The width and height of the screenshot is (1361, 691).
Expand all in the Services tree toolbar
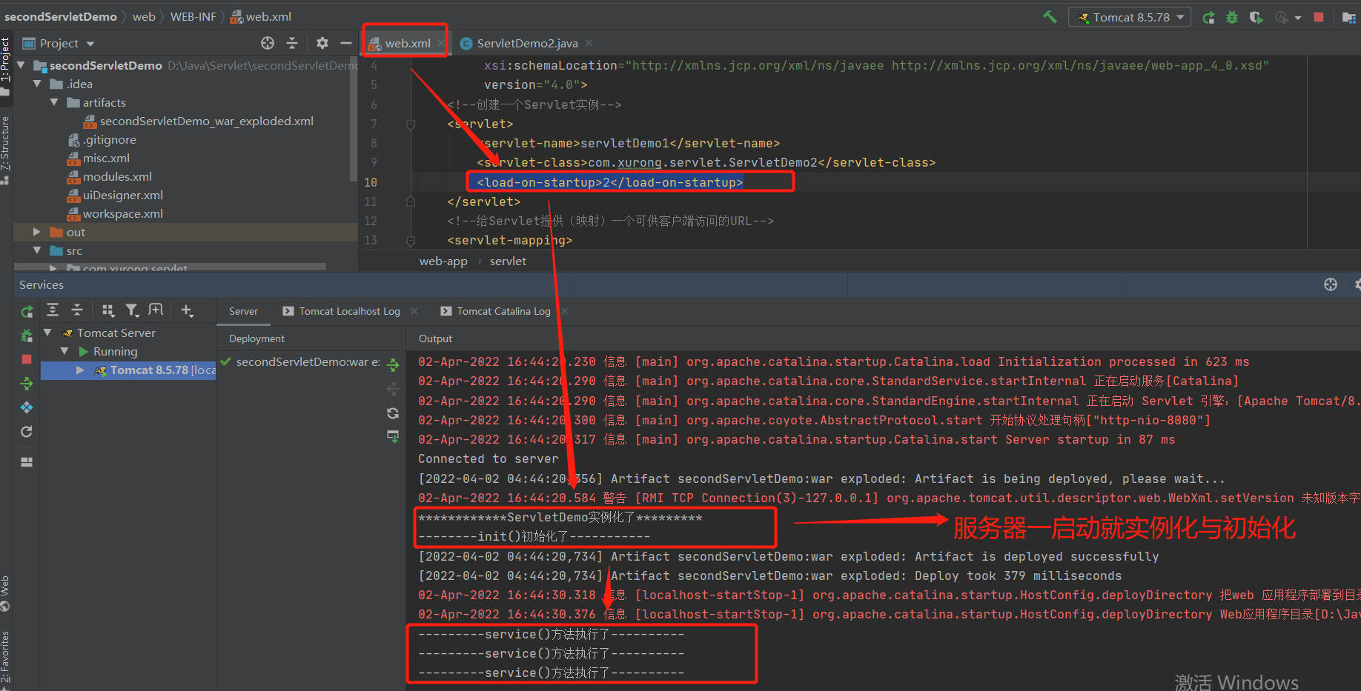click(53, 310)
